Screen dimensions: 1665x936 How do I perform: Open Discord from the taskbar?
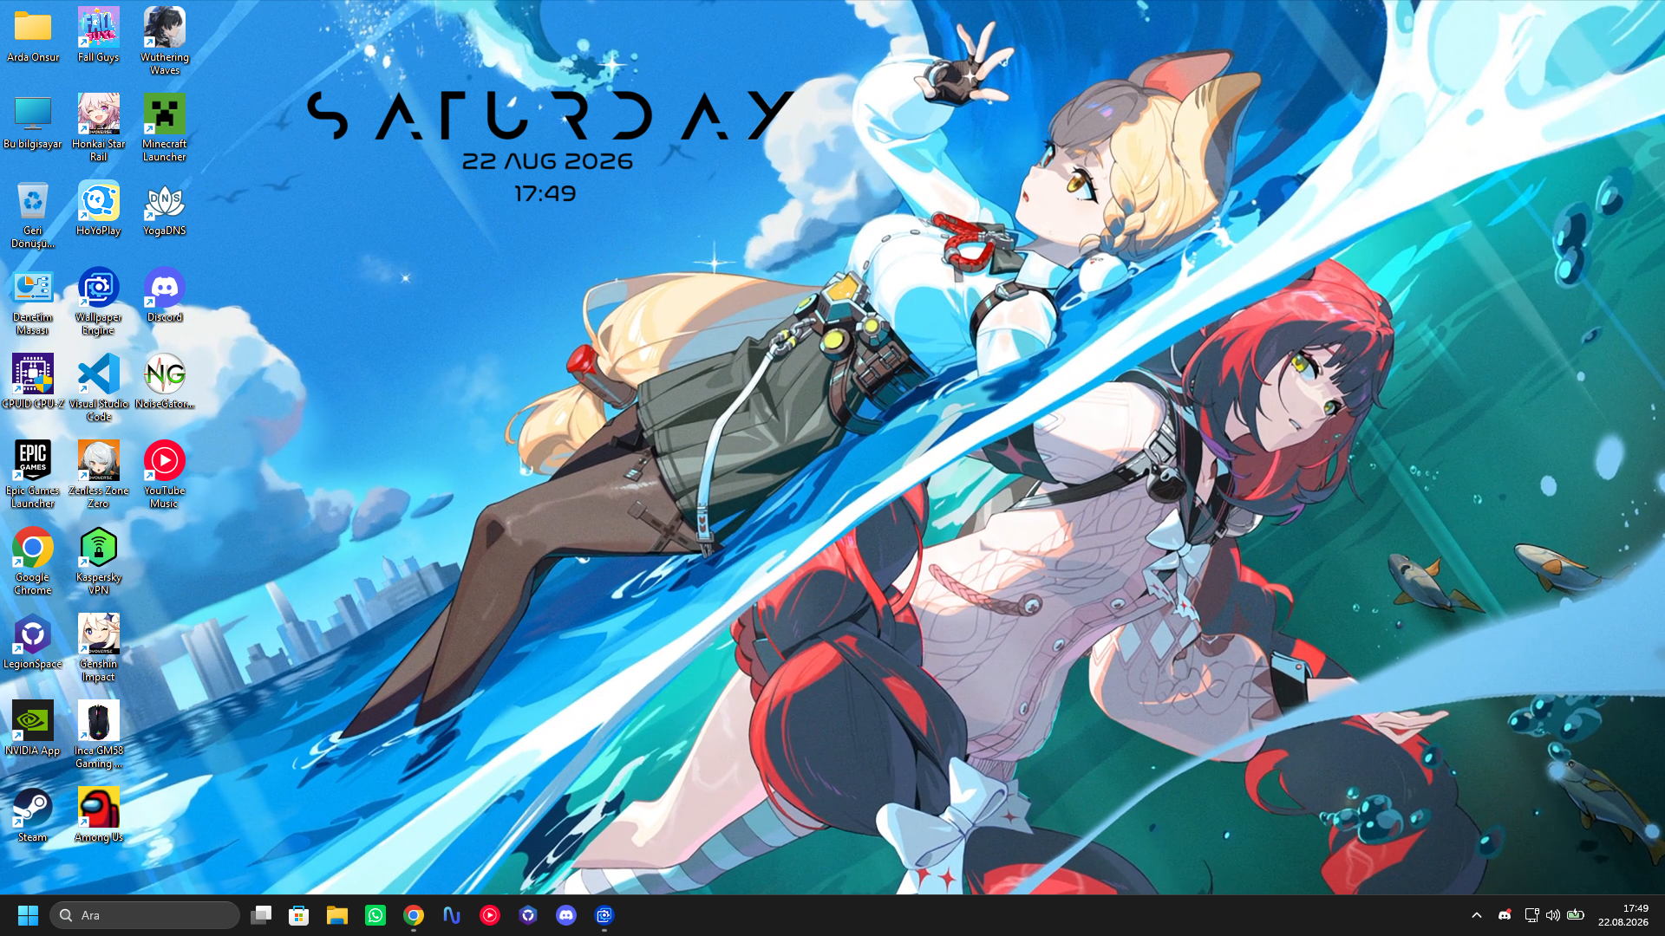tap(566, 915)
